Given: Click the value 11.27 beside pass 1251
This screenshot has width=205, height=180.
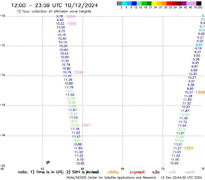Looking at the screenshot, I should tap(177, 148).
